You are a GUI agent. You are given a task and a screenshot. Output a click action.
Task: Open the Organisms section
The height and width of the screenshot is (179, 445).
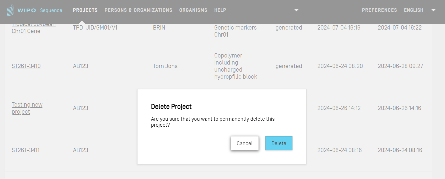click(193, 10)
